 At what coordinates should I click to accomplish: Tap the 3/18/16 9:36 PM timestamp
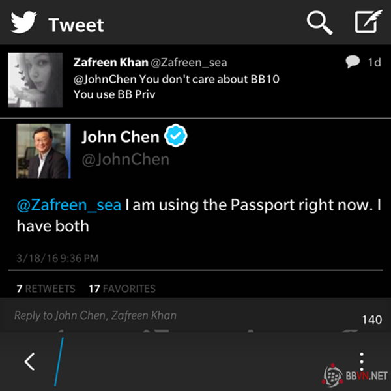(x=57, y=258)
